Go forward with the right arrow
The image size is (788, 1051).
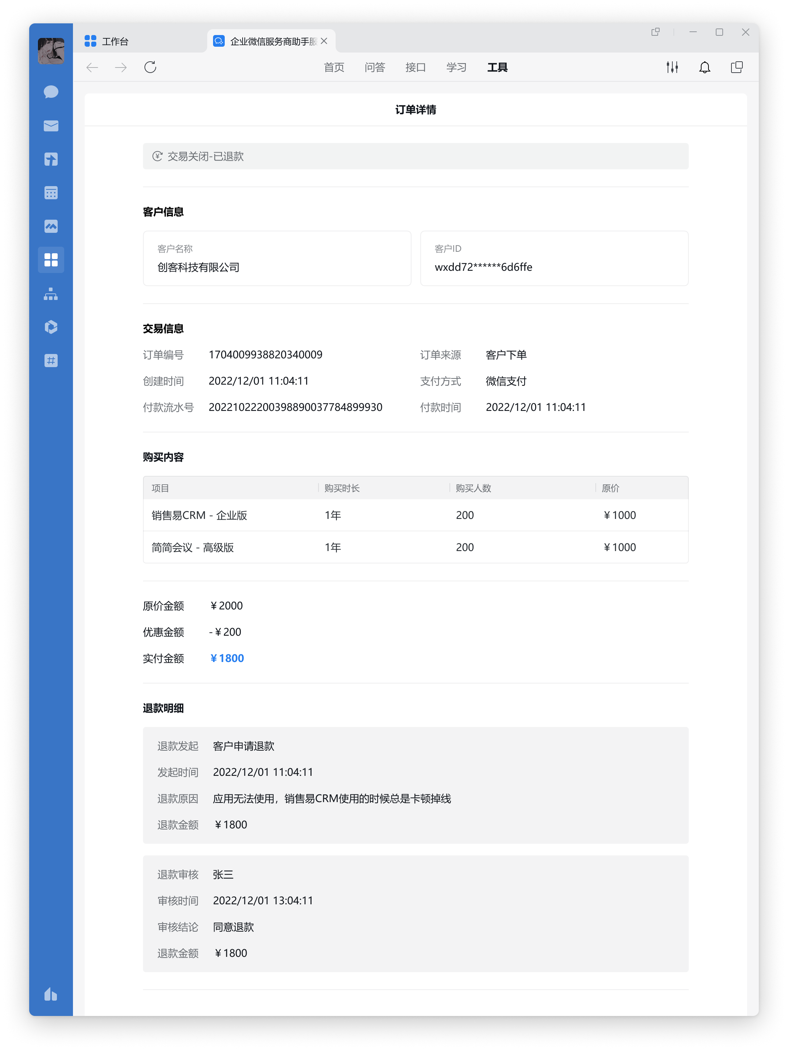pyautogui.click(x=121, y=68)
